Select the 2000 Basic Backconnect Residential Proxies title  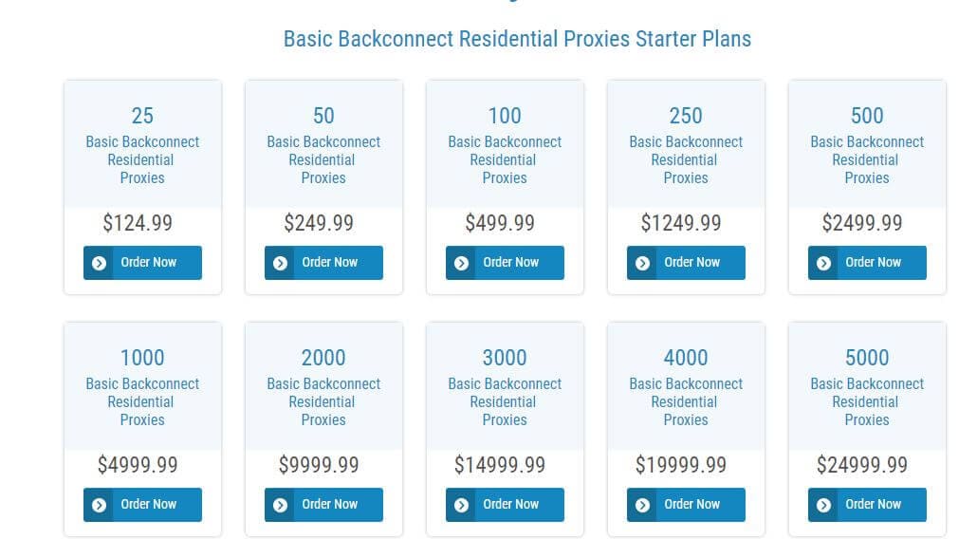[x=323, y=387]
